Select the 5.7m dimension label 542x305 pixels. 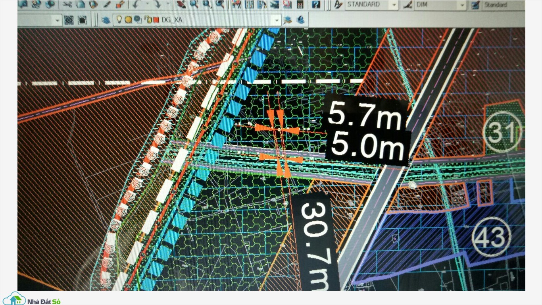(x=365, y=116)
